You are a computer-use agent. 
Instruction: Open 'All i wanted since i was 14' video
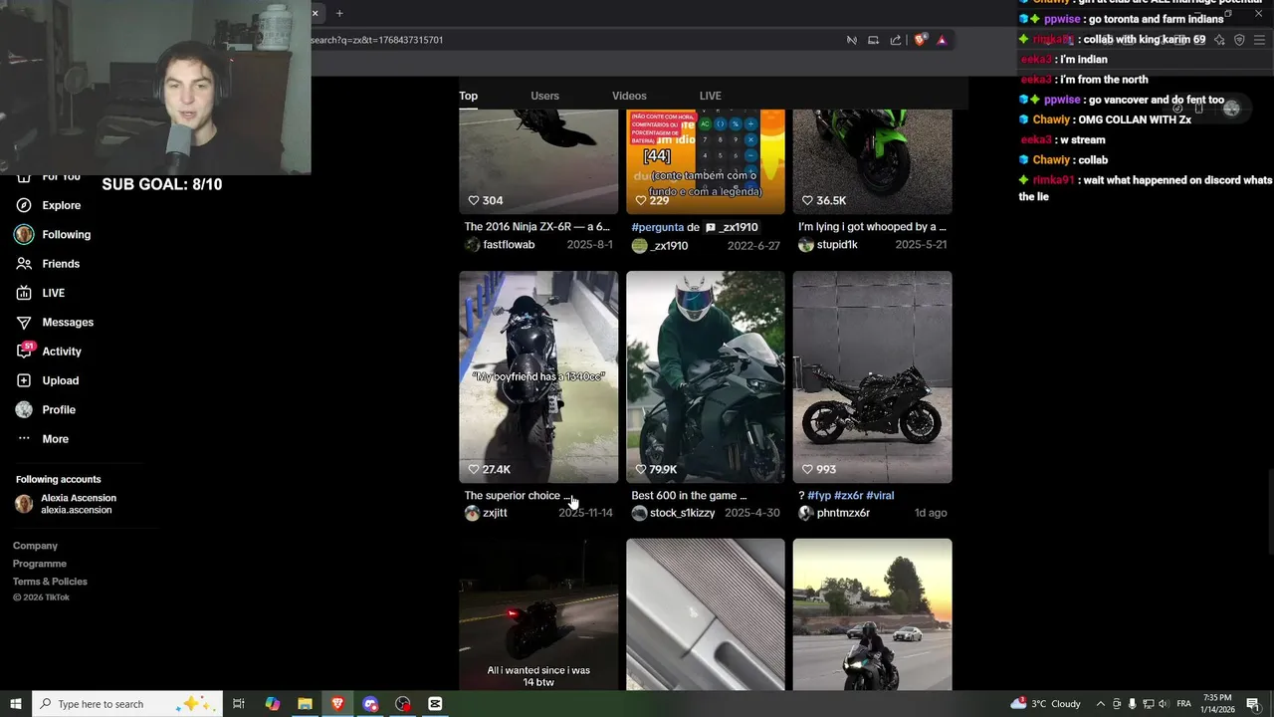(x=538, y=614)
